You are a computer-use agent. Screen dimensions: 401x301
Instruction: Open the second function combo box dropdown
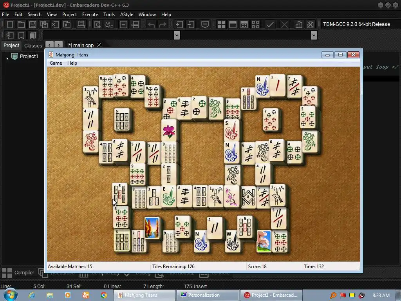[x=314, y=35]
